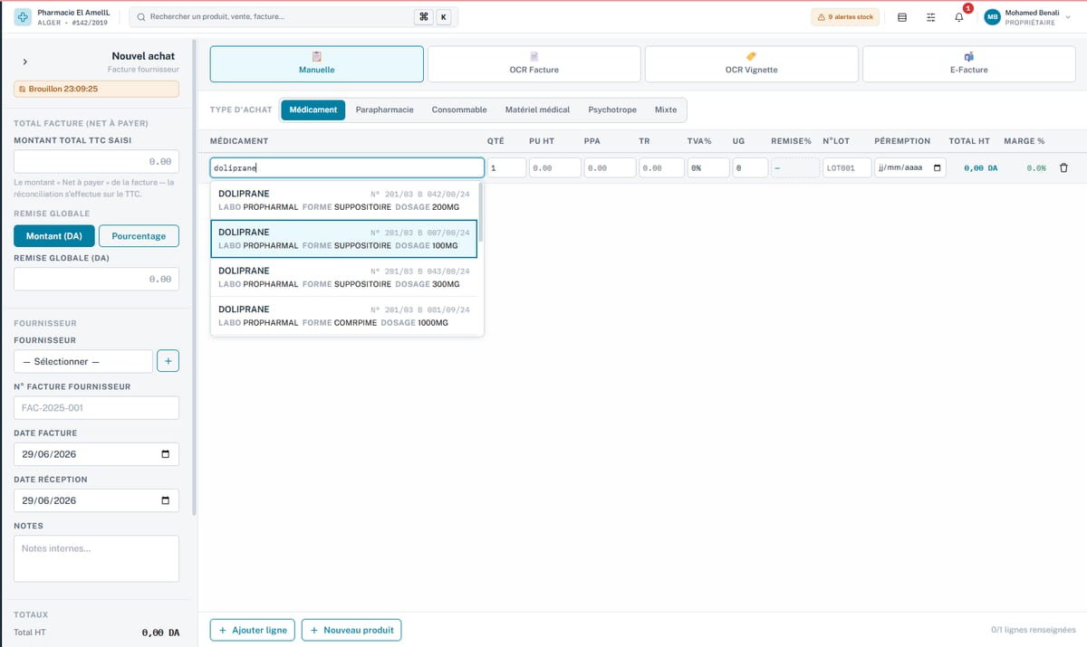Image resolution: width=1087 pixels, height=647 pixels.
Task: Open the Date facture calendar picker
Action: [165, 454]
